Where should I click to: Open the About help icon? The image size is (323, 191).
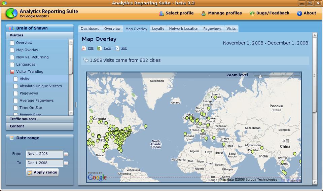(299, 13)
